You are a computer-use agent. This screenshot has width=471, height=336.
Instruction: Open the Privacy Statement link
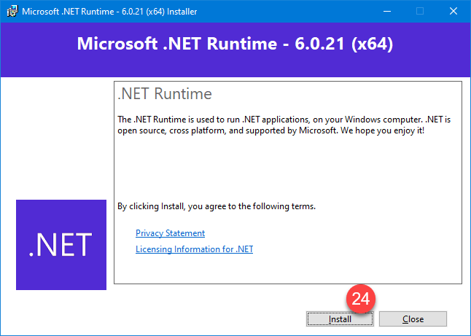point(170,233)
